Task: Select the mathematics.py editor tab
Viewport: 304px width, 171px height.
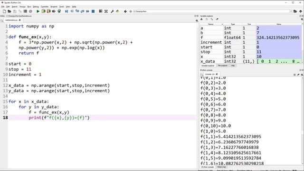Action: [11, 20]
